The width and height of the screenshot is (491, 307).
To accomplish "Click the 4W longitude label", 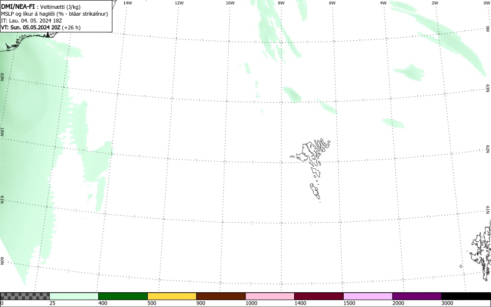I will (x=383, y=3).
